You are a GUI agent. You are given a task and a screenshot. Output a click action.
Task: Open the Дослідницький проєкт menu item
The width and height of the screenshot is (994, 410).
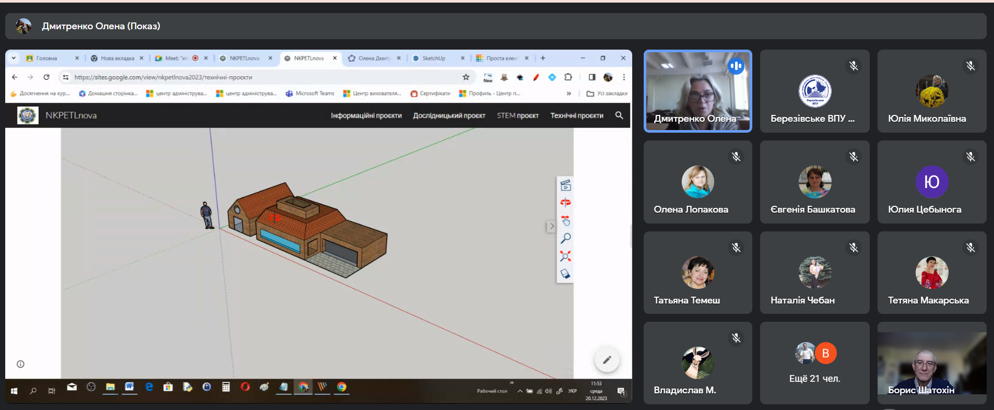[x=449, y=115]
